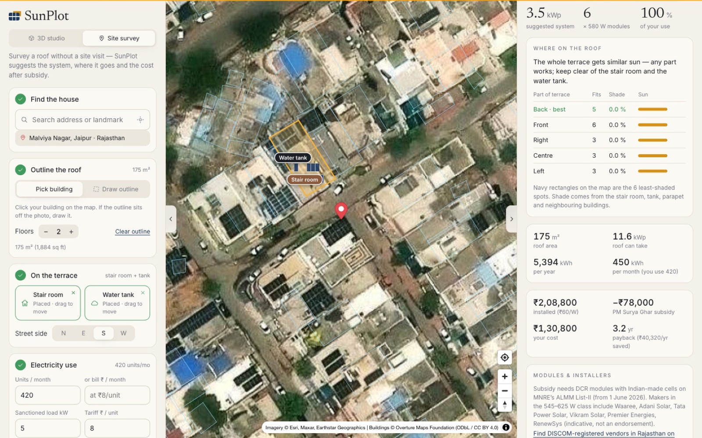Viewport: 702px width, 438px height.
Task: Zoom out the map with the minus button
Action: (505, 391)
